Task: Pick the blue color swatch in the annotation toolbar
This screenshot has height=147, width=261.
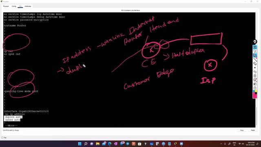Action: point(254,91)
